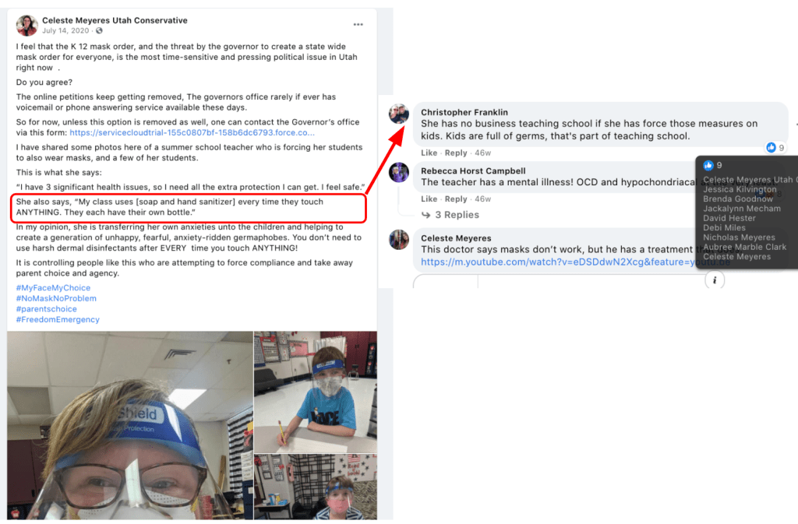
Task: Reply to Rebecca Horst Campbell's comment
Action: (455, 199)
